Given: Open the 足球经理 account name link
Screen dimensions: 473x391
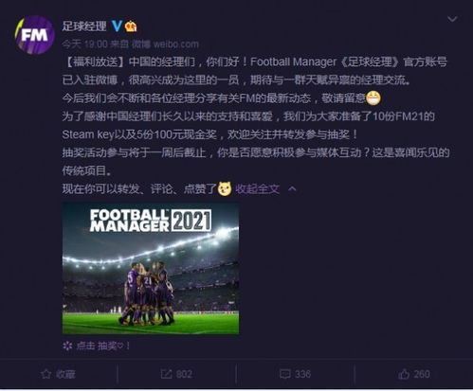Looking at the screenshot, I should (84, 27).
